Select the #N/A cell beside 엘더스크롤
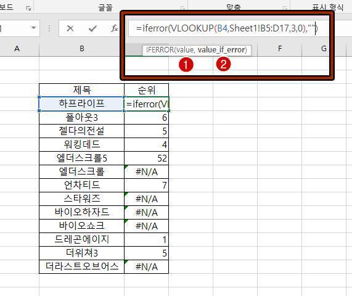This screenshot has height=296, width=352. (x=146, y=171)
